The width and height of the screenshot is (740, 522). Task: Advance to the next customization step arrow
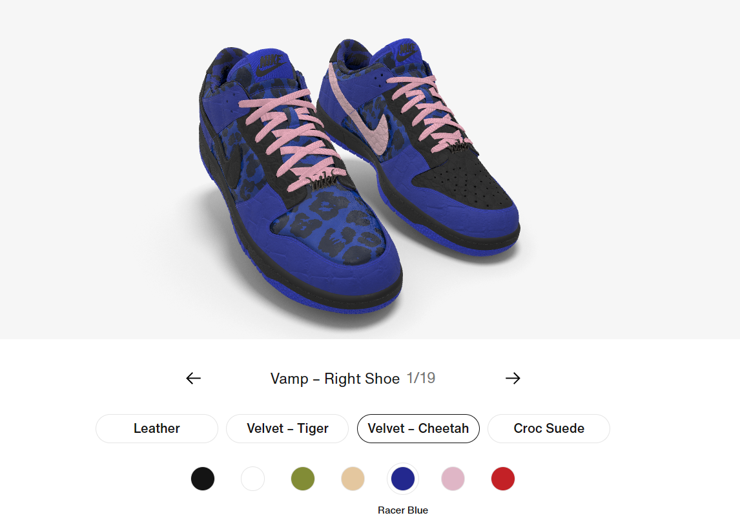(513, 378)
